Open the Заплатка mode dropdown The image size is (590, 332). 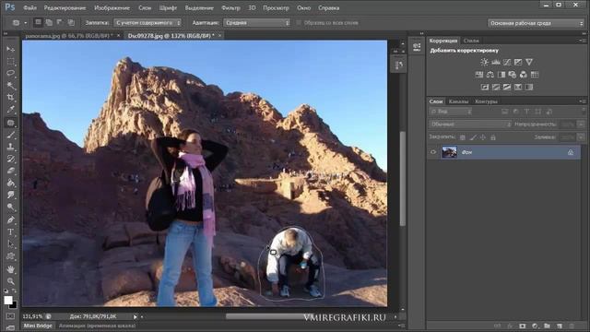tap(147, 23)
